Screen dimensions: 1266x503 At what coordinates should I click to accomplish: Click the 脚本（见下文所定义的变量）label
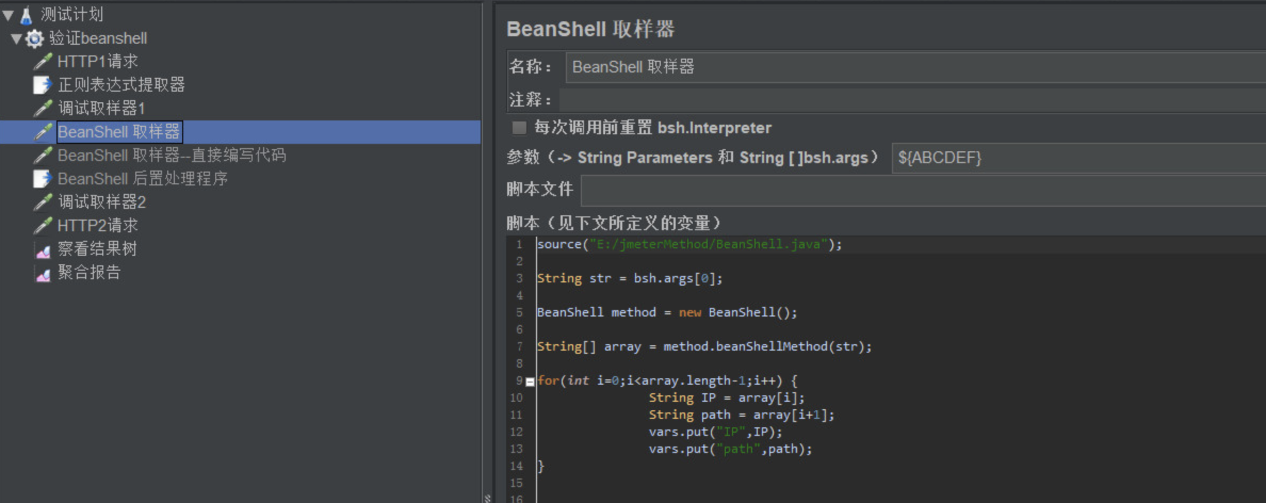click(613, 223)
